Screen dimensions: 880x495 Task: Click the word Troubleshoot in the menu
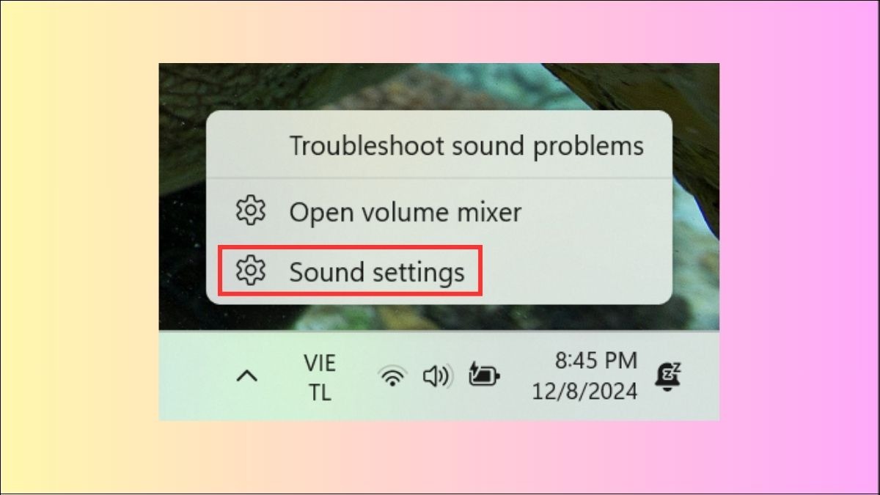366,145
